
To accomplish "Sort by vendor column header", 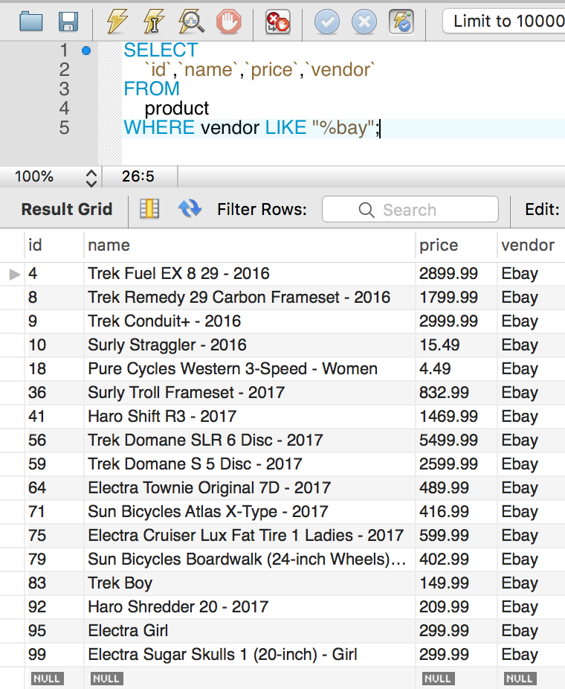I will point(532,246).
